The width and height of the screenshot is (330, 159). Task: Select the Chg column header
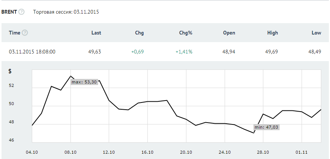(x=139, y=33)
